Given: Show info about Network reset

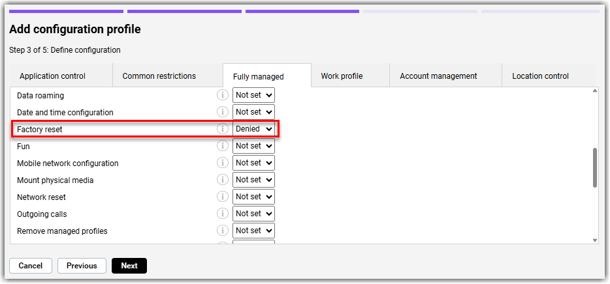Looking at the screenshot, I should tap(222, 197).
